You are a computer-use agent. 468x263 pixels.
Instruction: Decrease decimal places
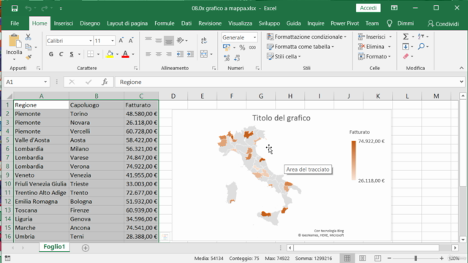(x=237, y=58)
